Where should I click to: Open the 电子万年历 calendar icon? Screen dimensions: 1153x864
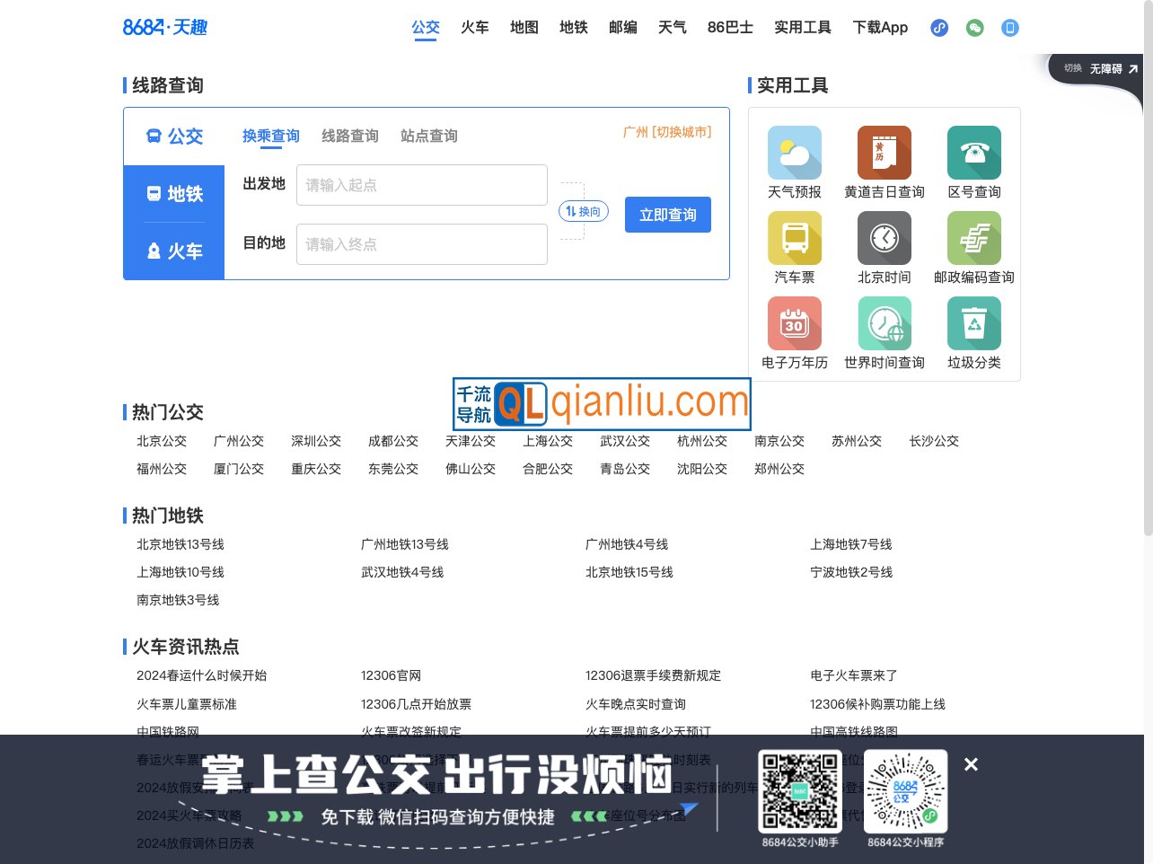(794, 323)
